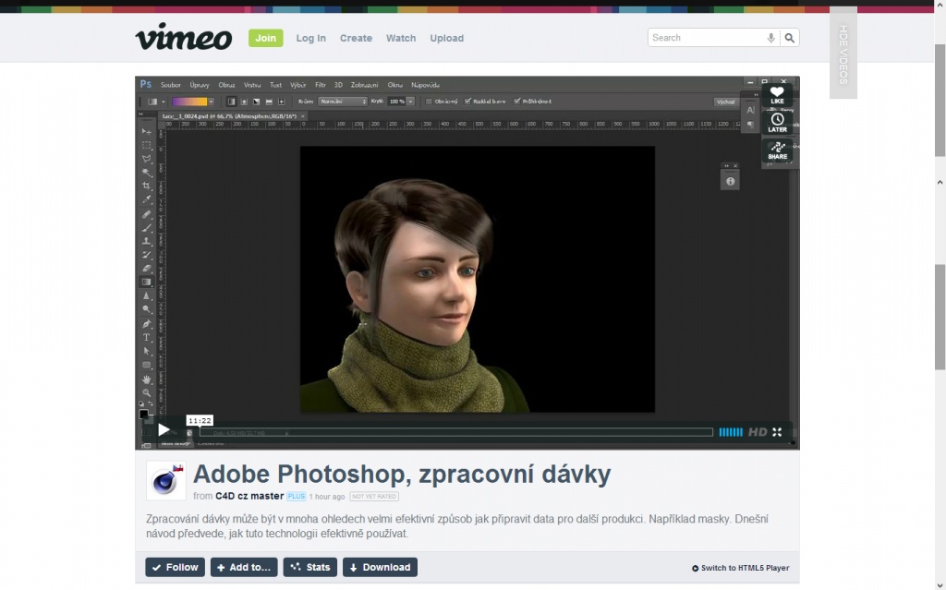Screen dimensions: 946x590
Task: Select the Magic Wand tool
Action: click(146, 173)
